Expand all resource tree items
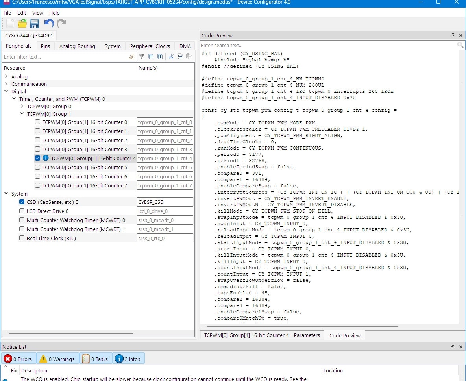 [x=160, y=56]
